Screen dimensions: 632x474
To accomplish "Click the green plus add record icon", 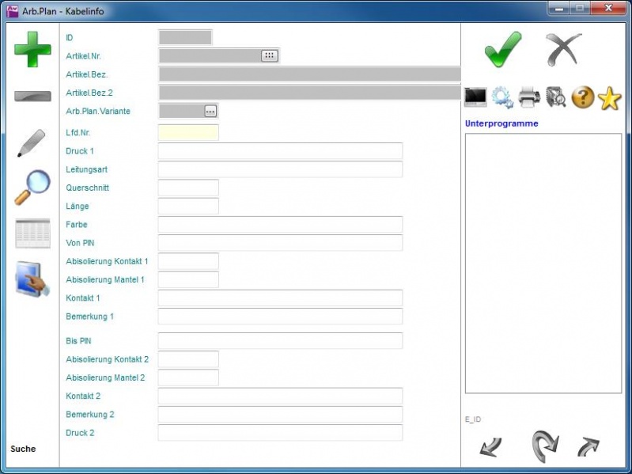I will pos(32,49).
